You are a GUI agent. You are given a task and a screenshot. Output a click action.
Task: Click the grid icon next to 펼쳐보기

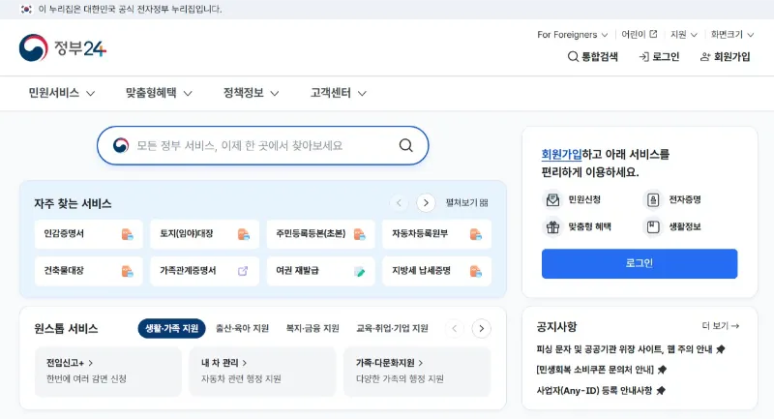coord(484,203)
